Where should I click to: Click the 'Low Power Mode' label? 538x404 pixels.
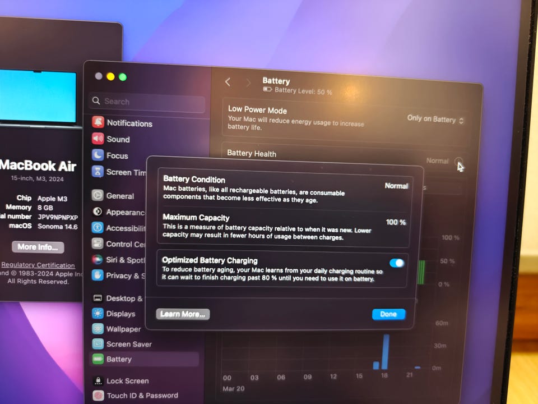click(x=257, y=110)
